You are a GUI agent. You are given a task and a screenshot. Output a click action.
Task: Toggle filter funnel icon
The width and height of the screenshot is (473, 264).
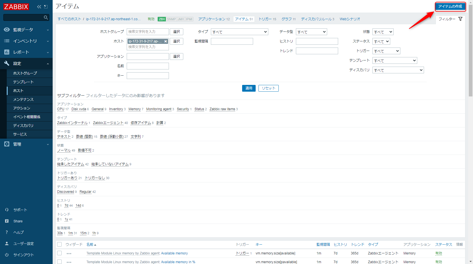[460, 19]
